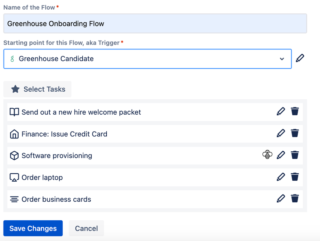The width and height of the screenshot is (320, 241).
Task: Click the Select Tasks button
Action: [x=37, y=89]
